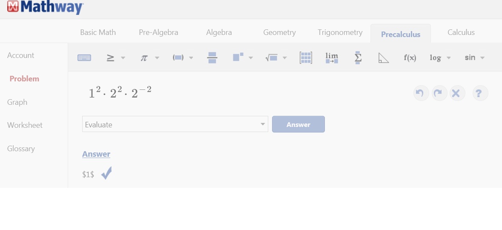Undo the last edit
This screenshot has height=230, width=502.
click(x=421, y=93)
